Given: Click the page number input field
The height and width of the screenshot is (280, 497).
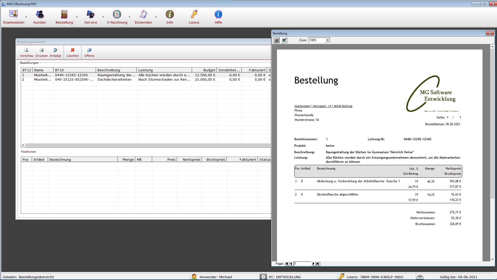Looking at the screenshot, I should (302, 264).
